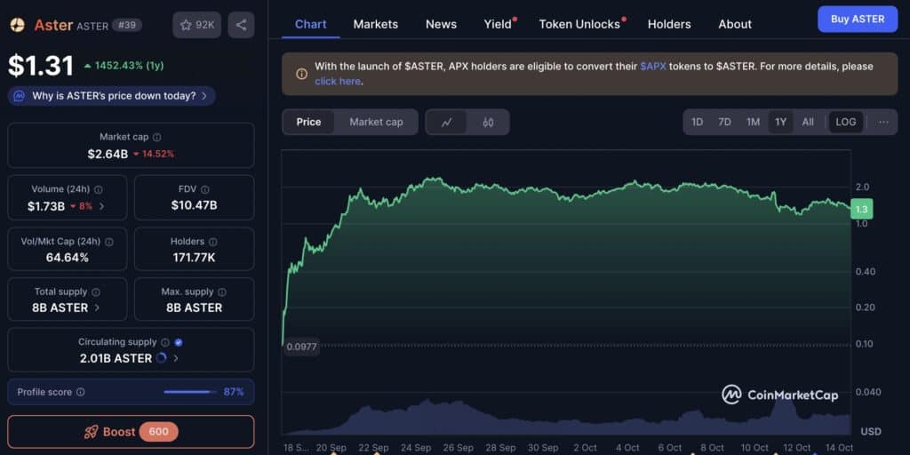
Task: Click the 171.77K holders value
Action: tap(194, 257)
